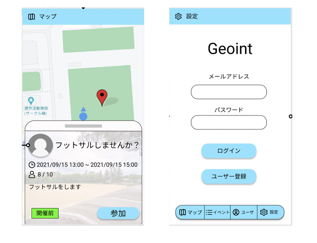
Task: Click the gear icon in the 設定 header
Action: (x=178, y=16)
